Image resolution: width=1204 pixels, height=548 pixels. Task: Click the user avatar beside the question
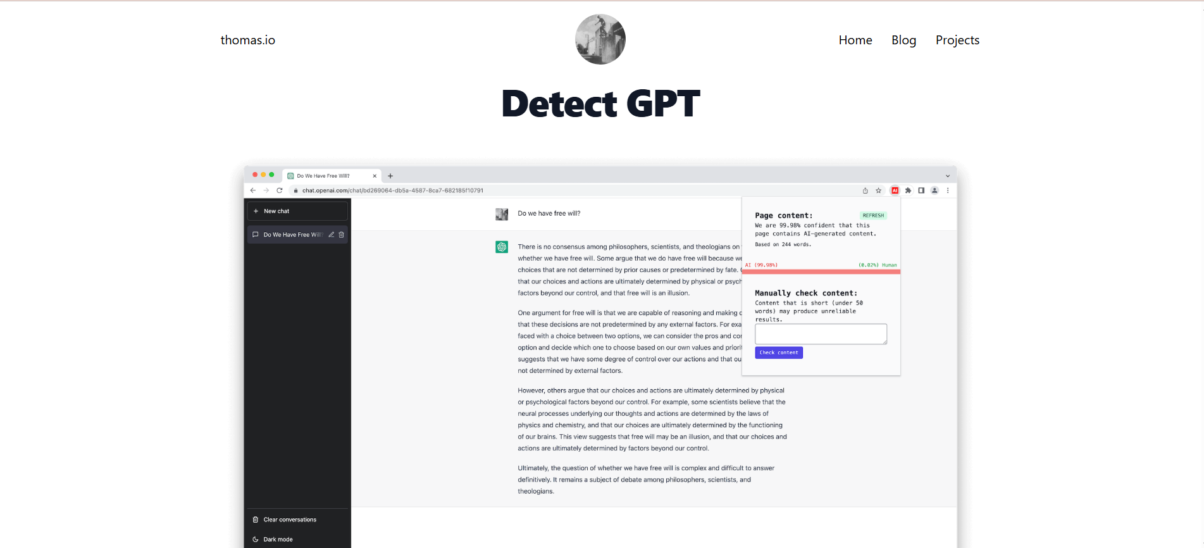point(502,215)
